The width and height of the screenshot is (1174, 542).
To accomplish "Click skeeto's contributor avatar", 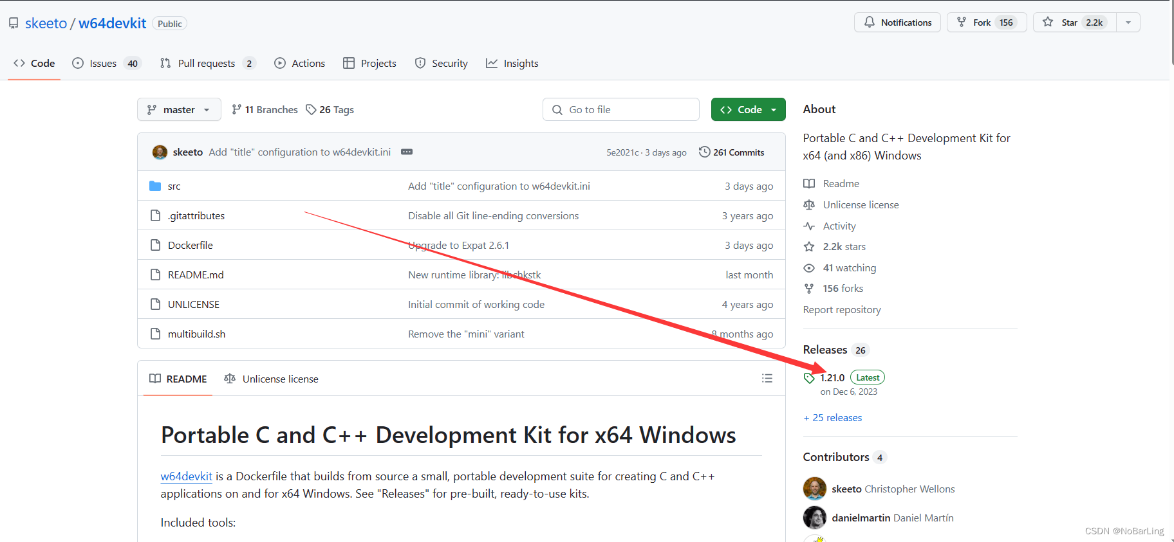I will click(815, 489).
